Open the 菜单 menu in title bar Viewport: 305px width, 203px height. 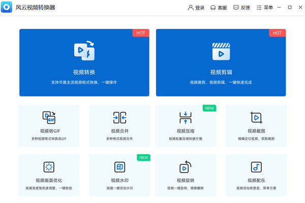264,8
